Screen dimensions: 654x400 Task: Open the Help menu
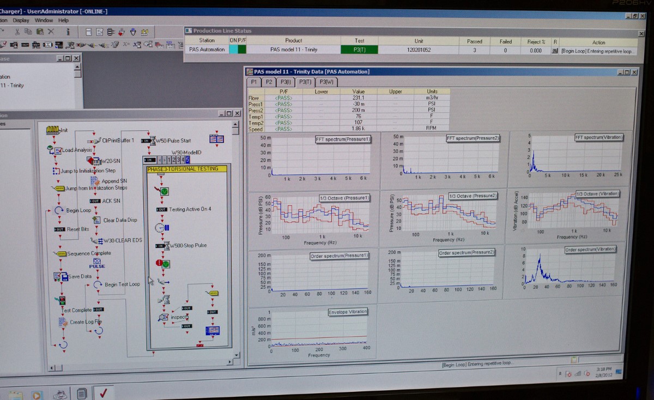64,20
